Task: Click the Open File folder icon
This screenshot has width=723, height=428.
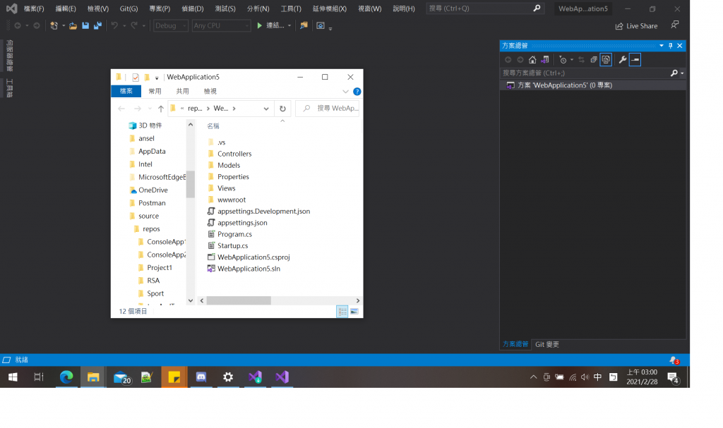Action: point(73,26)
